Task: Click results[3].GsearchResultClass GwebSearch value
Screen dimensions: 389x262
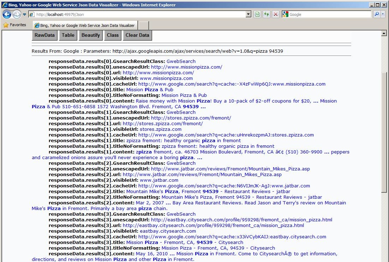Action: pyautogui.click(x=181, y=214)
